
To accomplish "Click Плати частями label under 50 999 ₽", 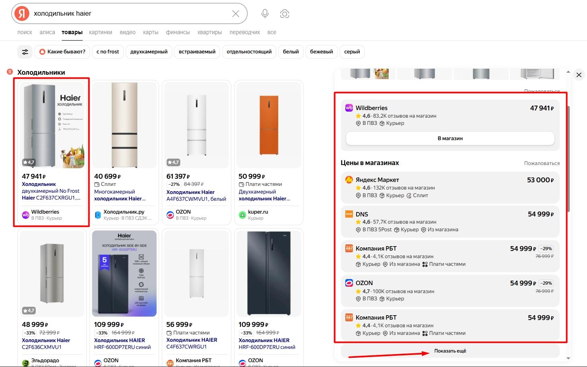I will point(260,184).
